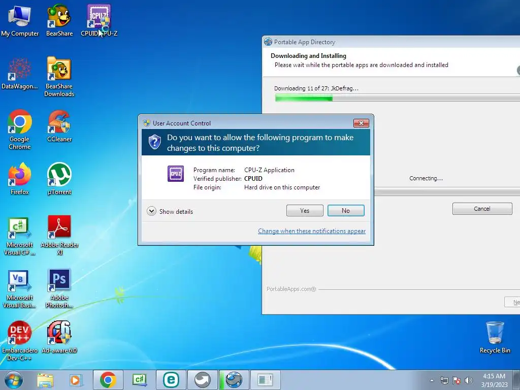The image size is (520, 390).
Task: Open Change when these notifications appear link
Action: pyautogui.click(x=312, y=231)
